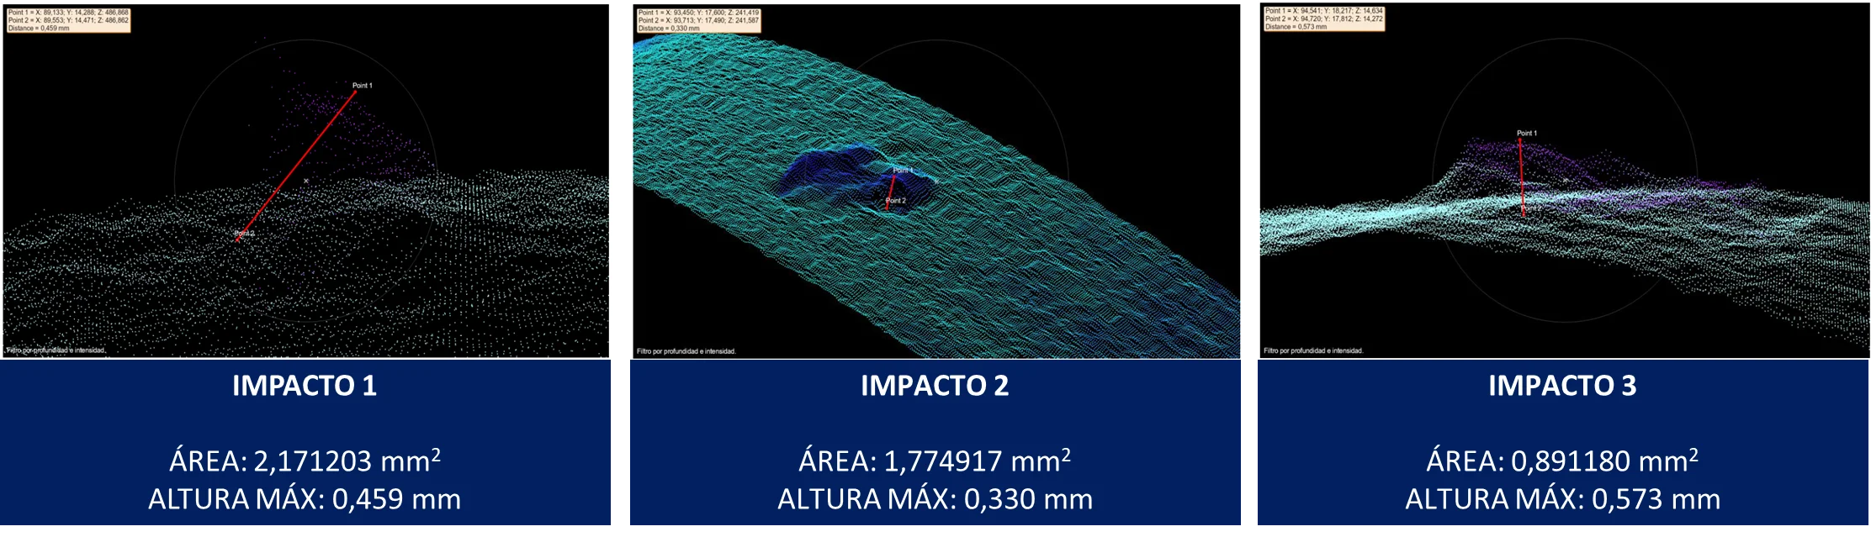Screen dimensions: 1871x537
Task: Click the filter text at the bottom of the first view
Action: pos(56,350)
